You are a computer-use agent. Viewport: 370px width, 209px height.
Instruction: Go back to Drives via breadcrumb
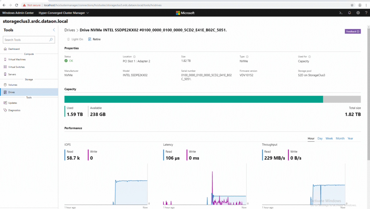[x=70, y=30]
